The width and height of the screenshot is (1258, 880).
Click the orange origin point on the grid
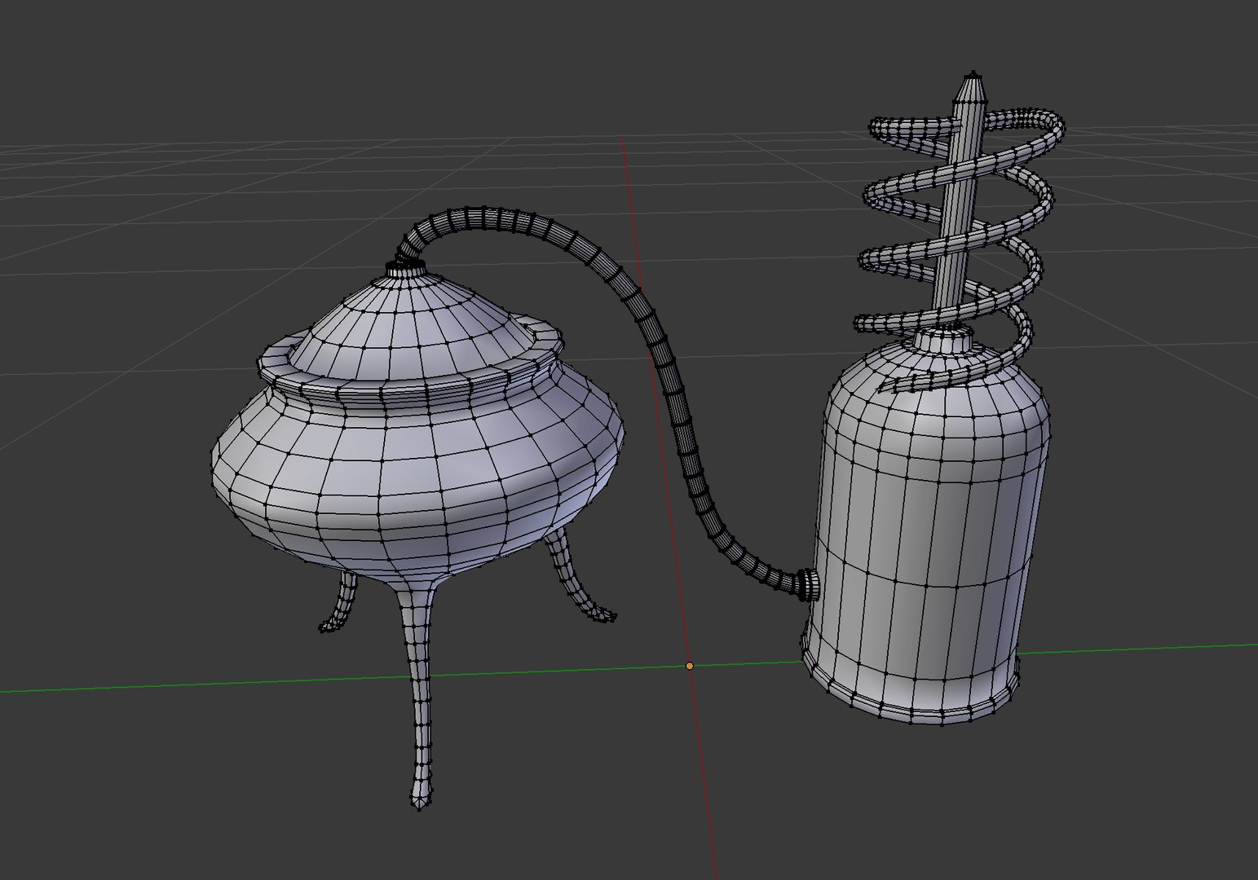(x=690, y=666)
